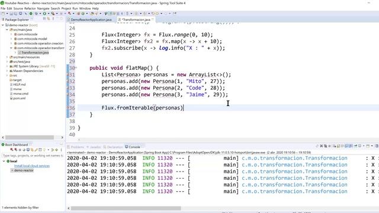The image size is (379, 213).
Task: Select pom.xml in Package Explorer
Action: 19,98
